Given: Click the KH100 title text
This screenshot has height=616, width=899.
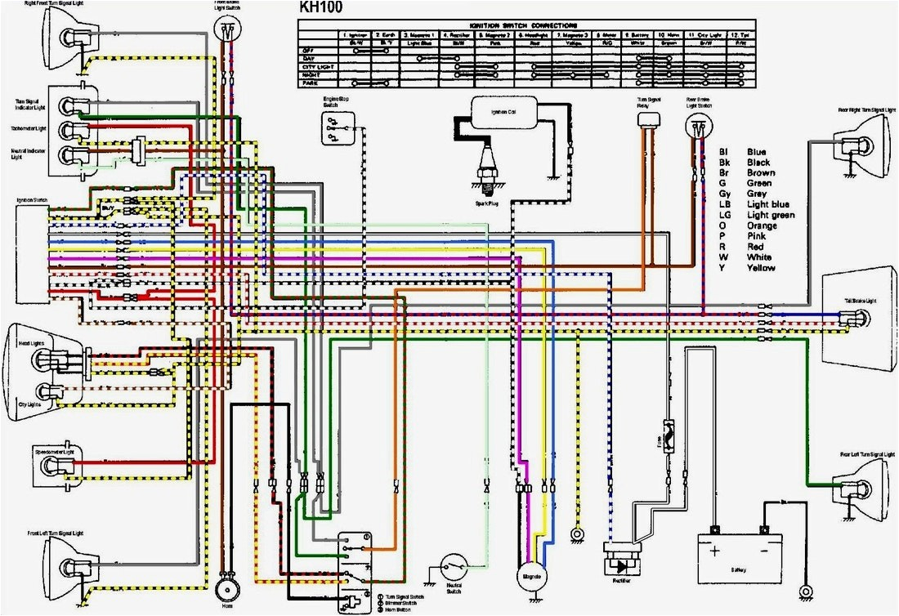Looking at the screenshot, I should pyautogui.click(x=320, y=8).
